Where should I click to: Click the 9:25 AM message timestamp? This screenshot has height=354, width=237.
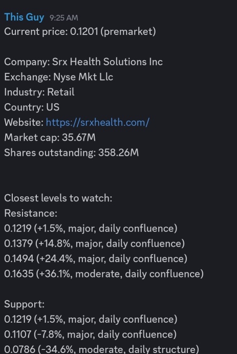tap(64, 18)
